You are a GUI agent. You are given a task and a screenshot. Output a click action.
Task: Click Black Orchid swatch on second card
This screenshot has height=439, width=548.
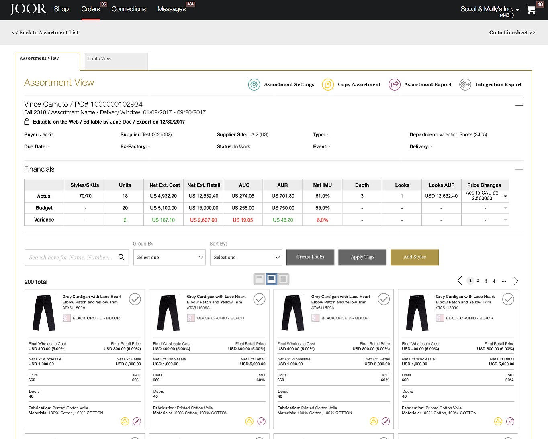[191, 318]
